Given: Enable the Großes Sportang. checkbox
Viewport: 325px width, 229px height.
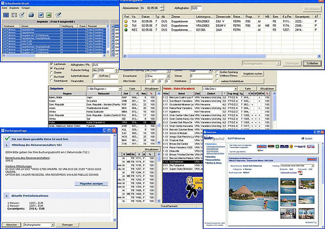Looking at the screenshot, I should click(217, 72).
